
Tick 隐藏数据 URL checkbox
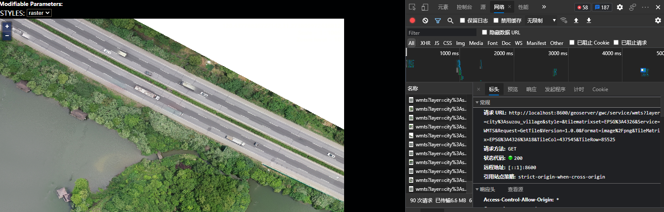(x=485, y=32)
